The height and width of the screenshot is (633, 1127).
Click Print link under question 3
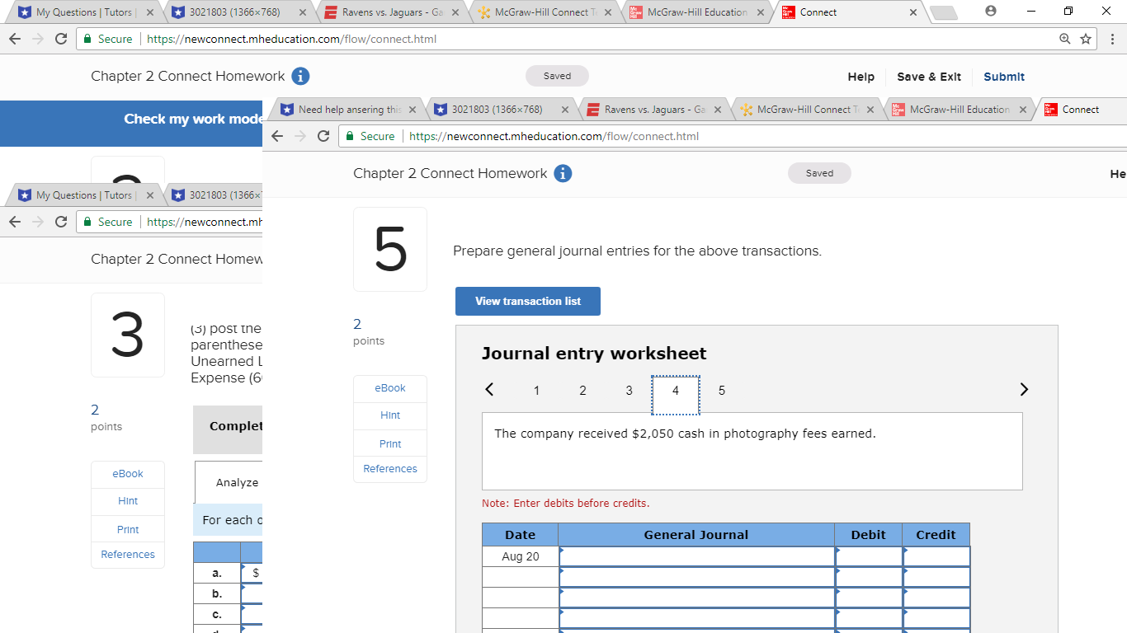128,529
